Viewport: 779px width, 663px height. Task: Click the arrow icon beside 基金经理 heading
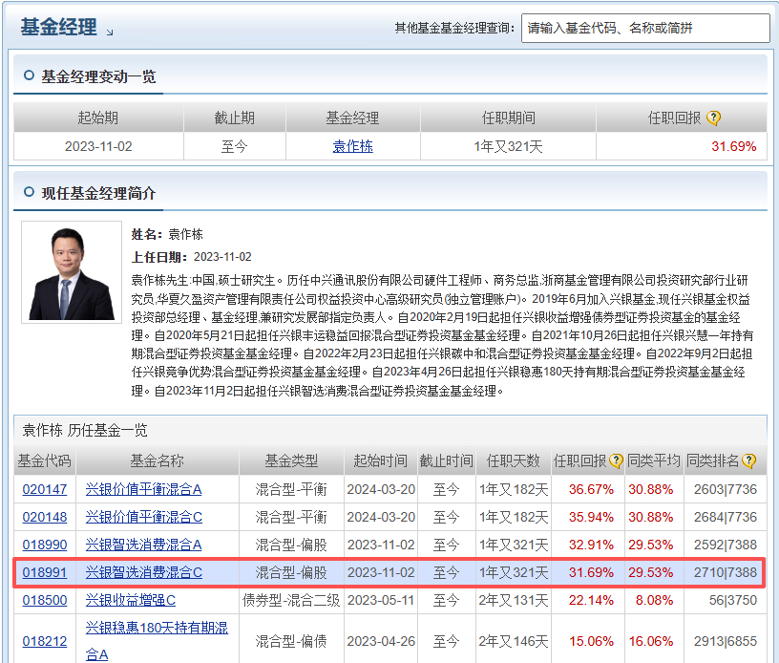[x=110, y=32]
